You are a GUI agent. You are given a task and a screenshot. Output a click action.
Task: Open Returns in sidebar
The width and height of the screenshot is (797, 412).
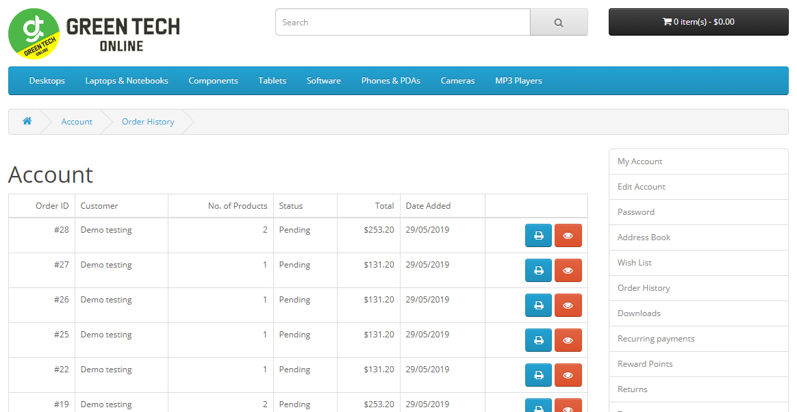(698, 389)
